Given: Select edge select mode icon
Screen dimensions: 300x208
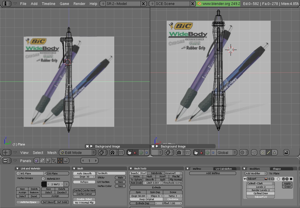Looking at the screenshot, I should (x=269, y=152).
